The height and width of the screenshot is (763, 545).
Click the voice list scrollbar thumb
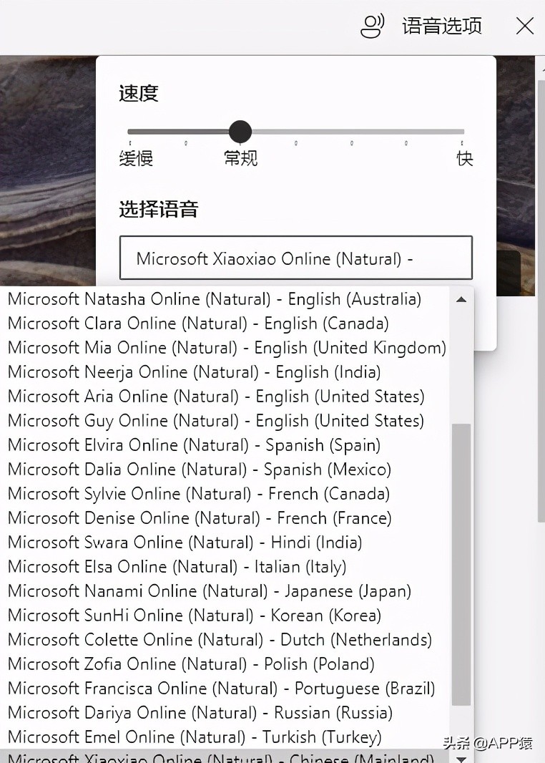click(x=461, y=564)
